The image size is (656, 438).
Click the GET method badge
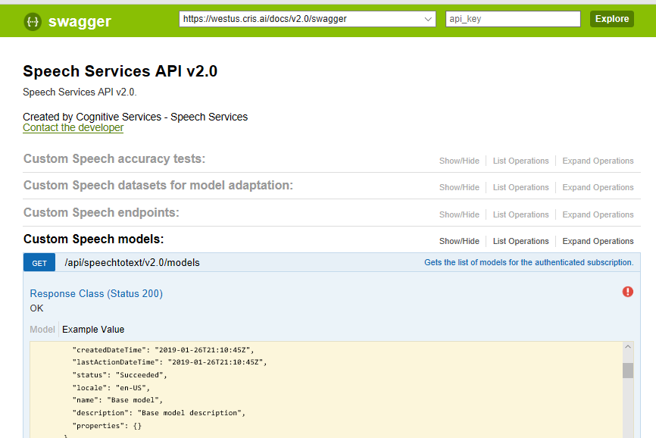39,263
